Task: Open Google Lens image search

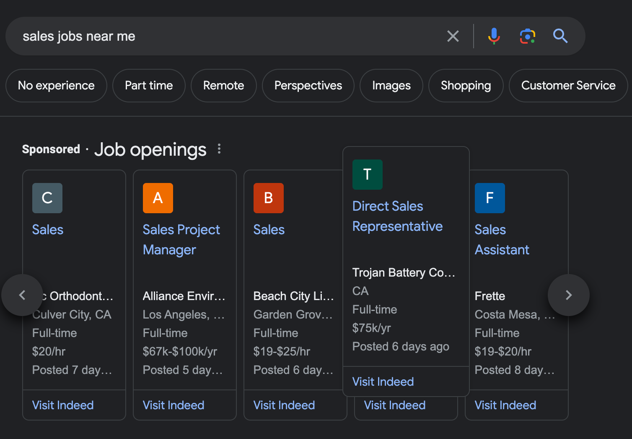Action: 528,37
